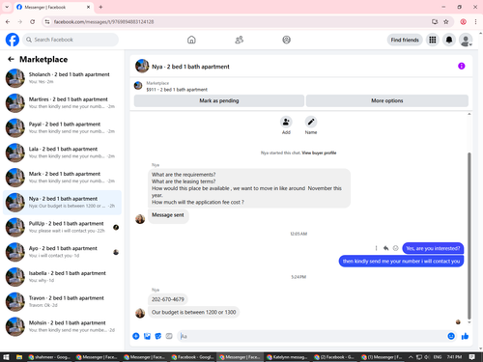Viewport: 483px width, 362px height.
Task: Show hidden system tray icons
Action: pos(411,357)
